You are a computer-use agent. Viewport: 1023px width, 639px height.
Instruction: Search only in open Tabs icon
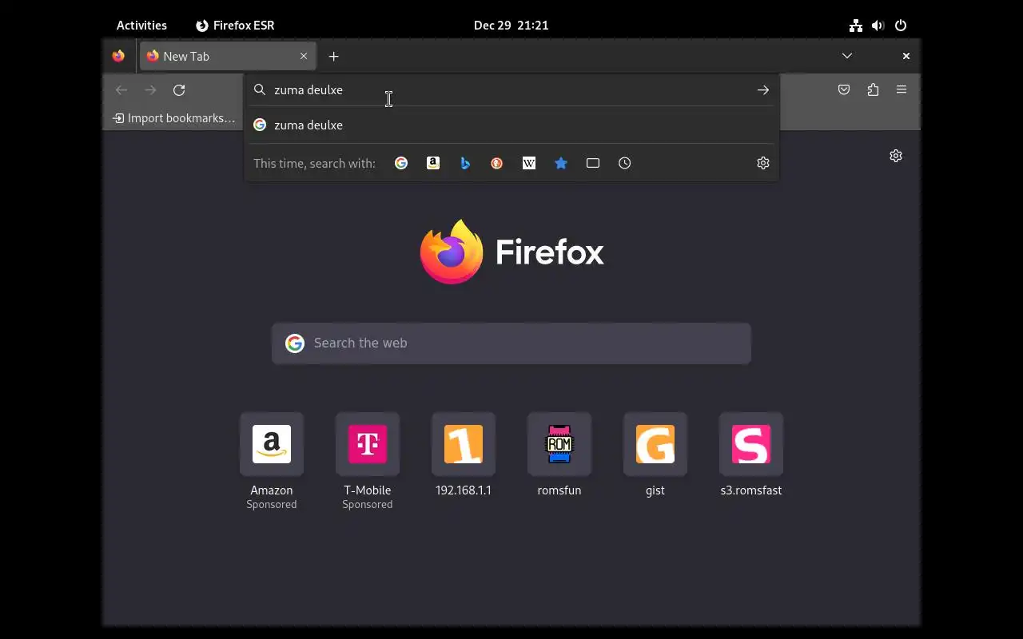(593, 163)
